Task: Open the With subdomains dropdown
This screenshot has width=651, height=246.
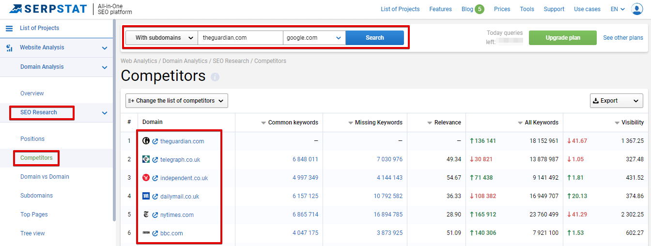Action: [162, 38]
